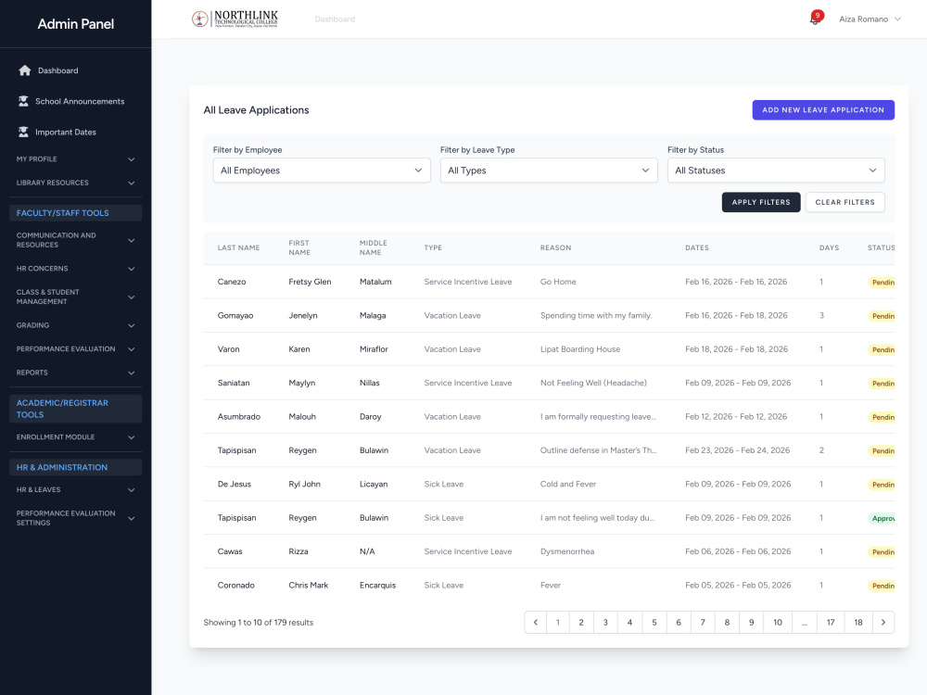Screen dimensions: 927x695
Task: Open the Aiza Romano user menu
Action: [870, 19]
